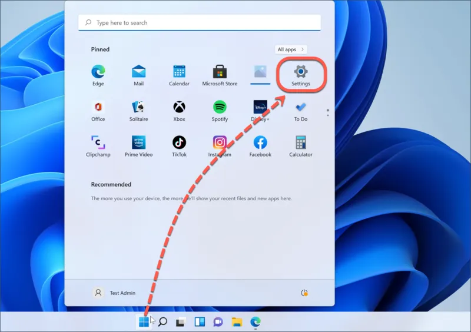Open the Settings gear app

(301, 75)
